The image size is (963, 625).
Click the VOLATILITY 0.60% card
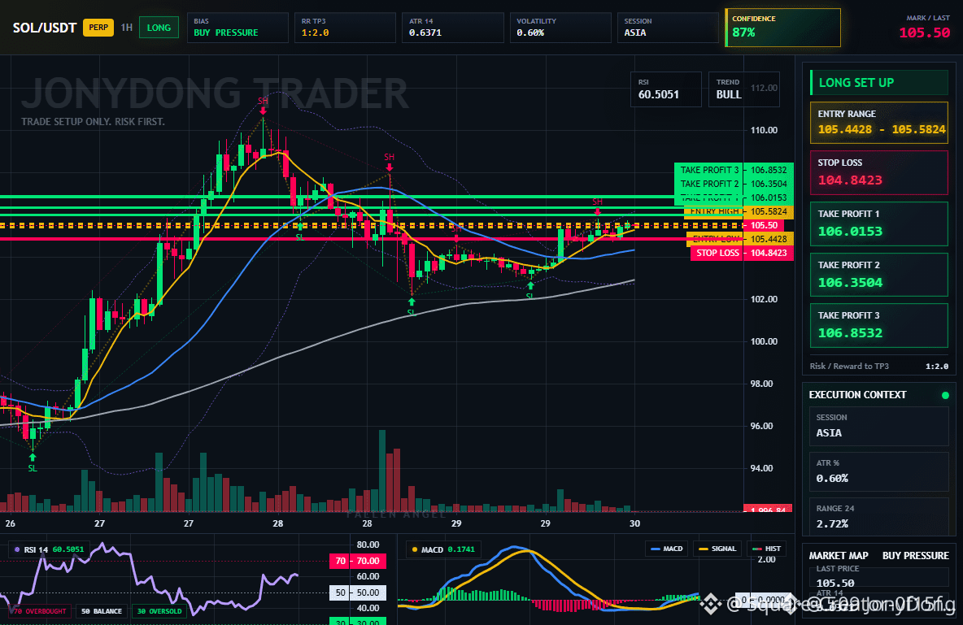(x=560, y=28)
